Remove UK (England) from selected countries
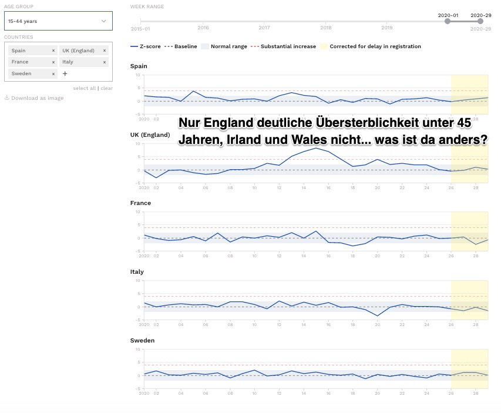The height and width of the screenshot is (413, 501). (105, 51)
